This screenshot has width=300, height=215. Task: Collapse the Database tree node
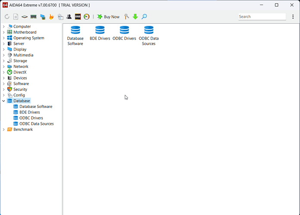pyautogui.click(x=4, y=101)
